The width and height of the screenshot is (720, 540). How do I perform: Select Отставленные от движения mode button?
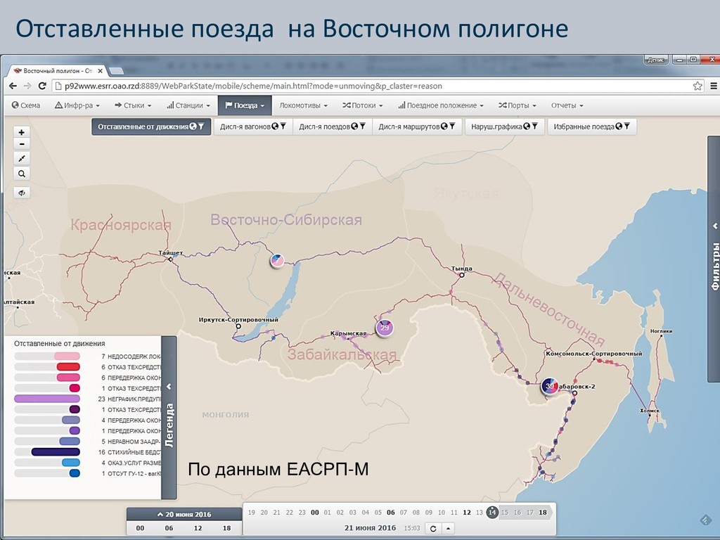(152, 127)
